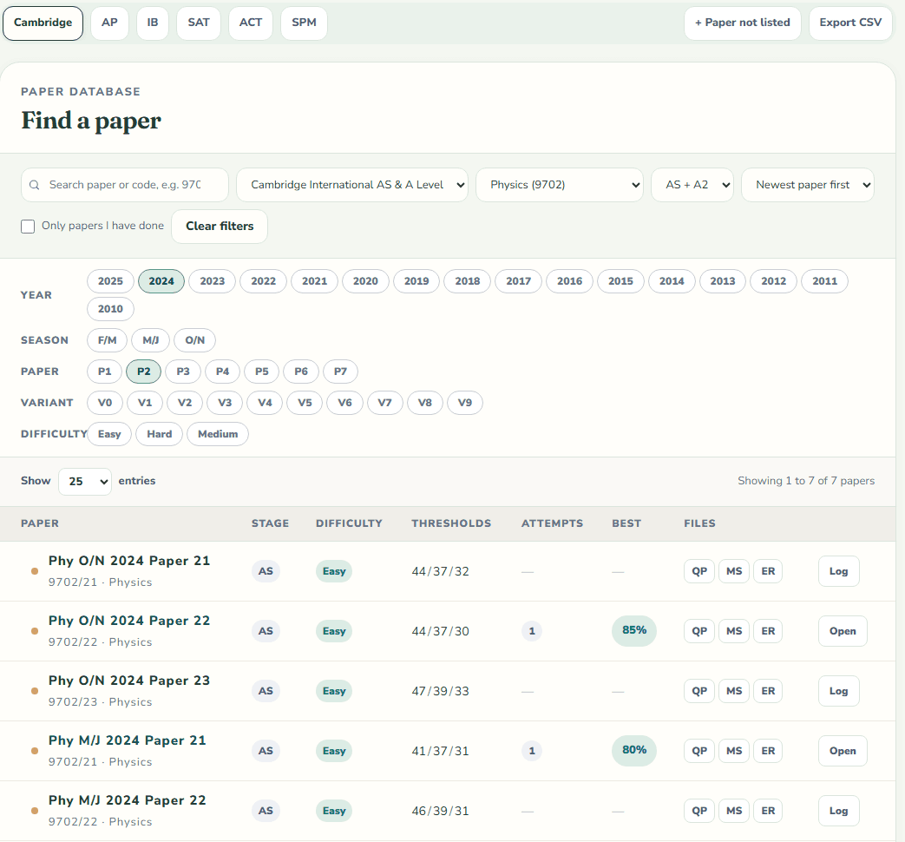Viewport: 905px width, 842px height.
Task: Filter by the M/J season
Action: point(151,340)
